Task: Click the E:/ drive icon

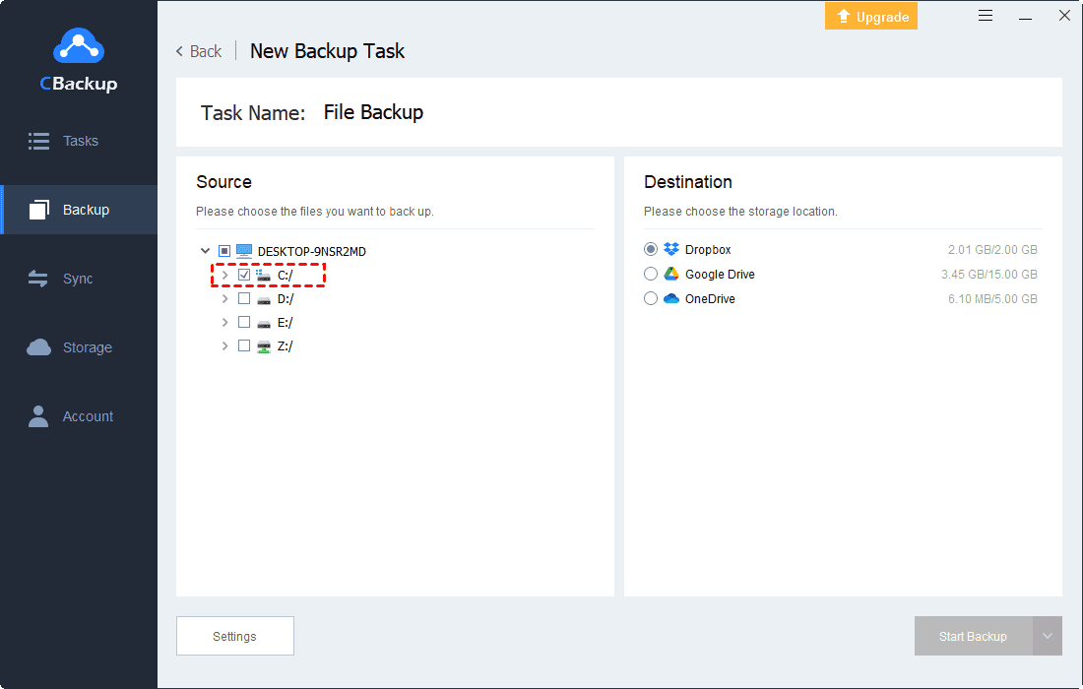Action: (x=264, y=323)
